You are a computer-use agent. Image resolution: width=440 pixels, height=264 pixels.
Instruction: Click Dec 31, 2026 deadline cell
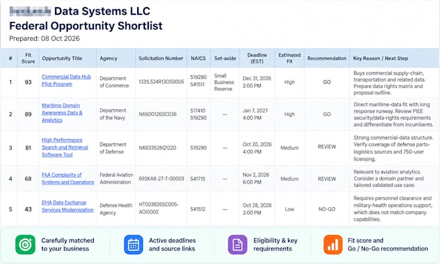click(x=257, y=82)
